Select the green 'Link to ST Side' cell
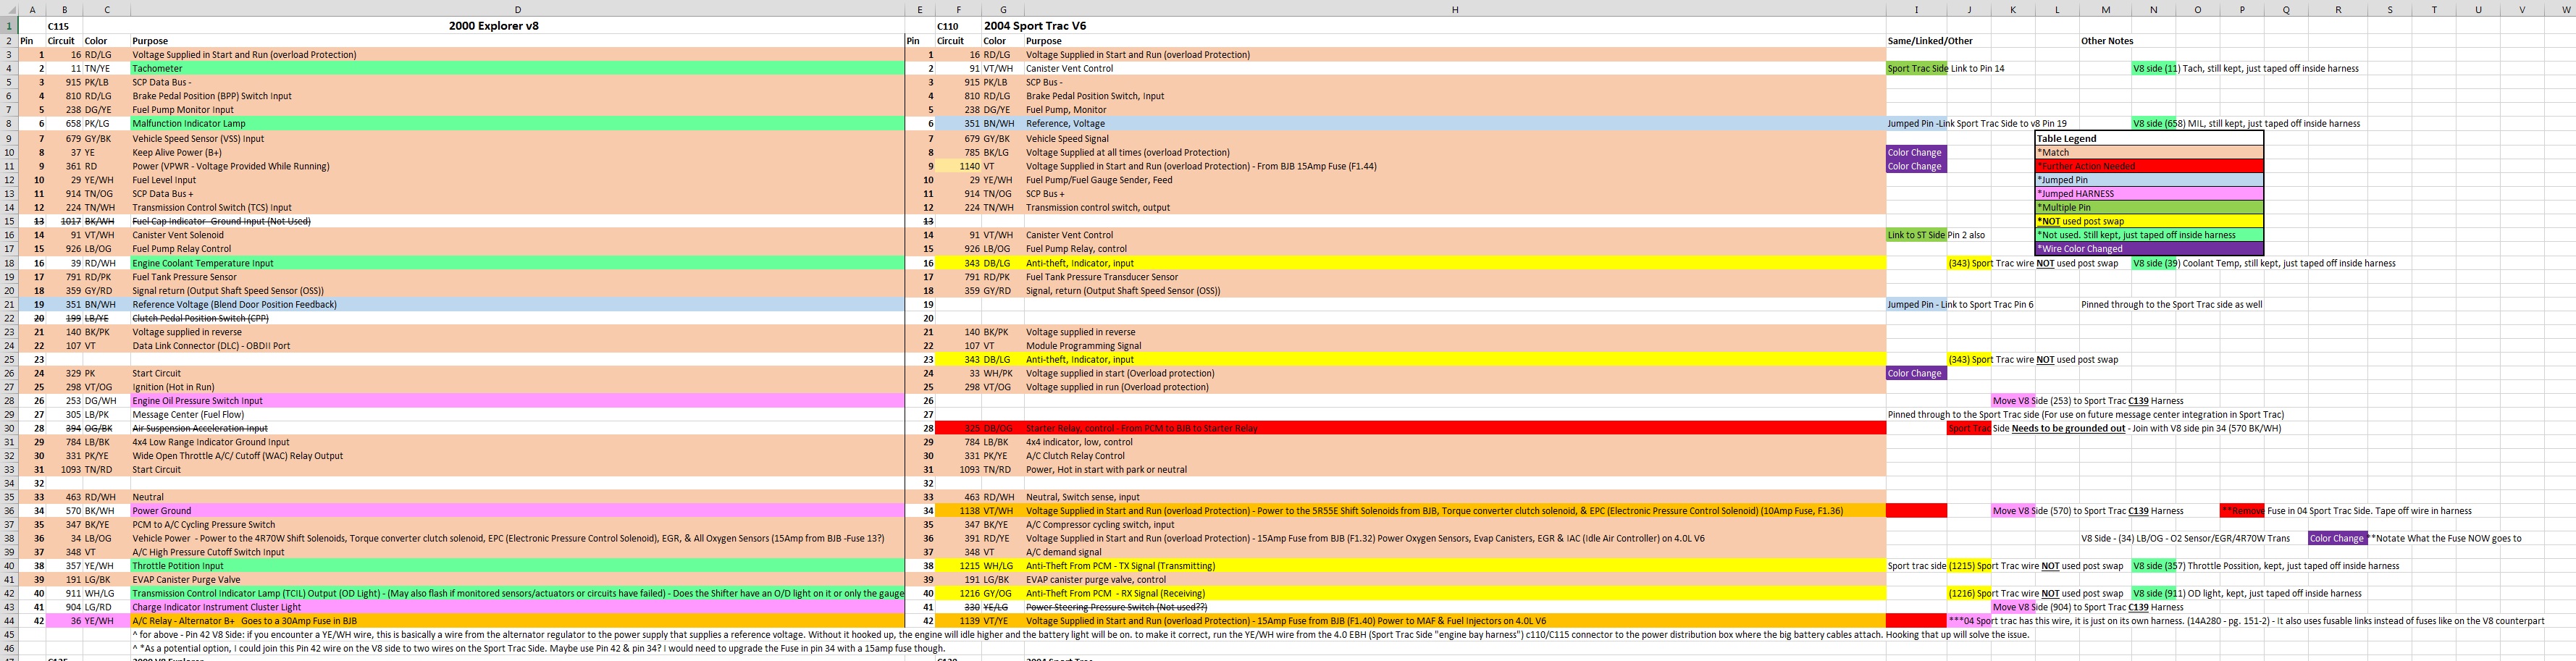Screen dimensions: 2576x661 (1916, 235)
